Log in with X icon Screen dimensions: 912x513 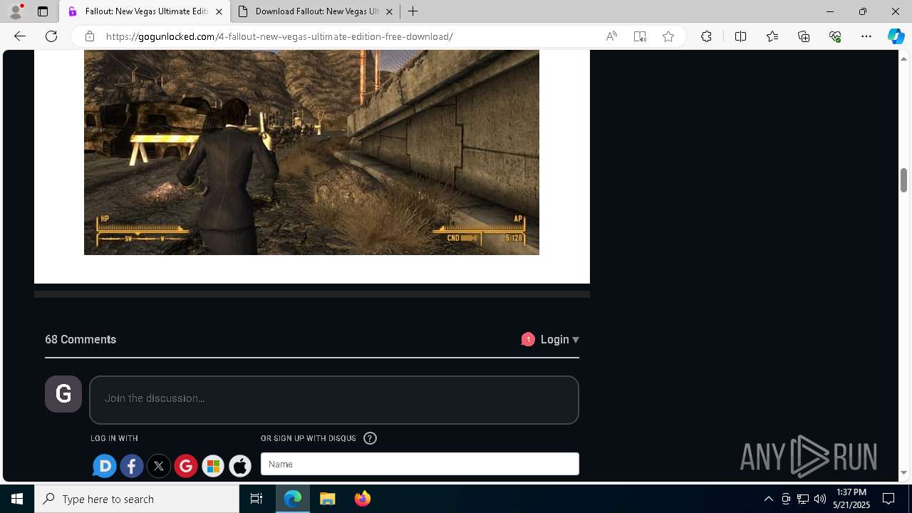159,466
